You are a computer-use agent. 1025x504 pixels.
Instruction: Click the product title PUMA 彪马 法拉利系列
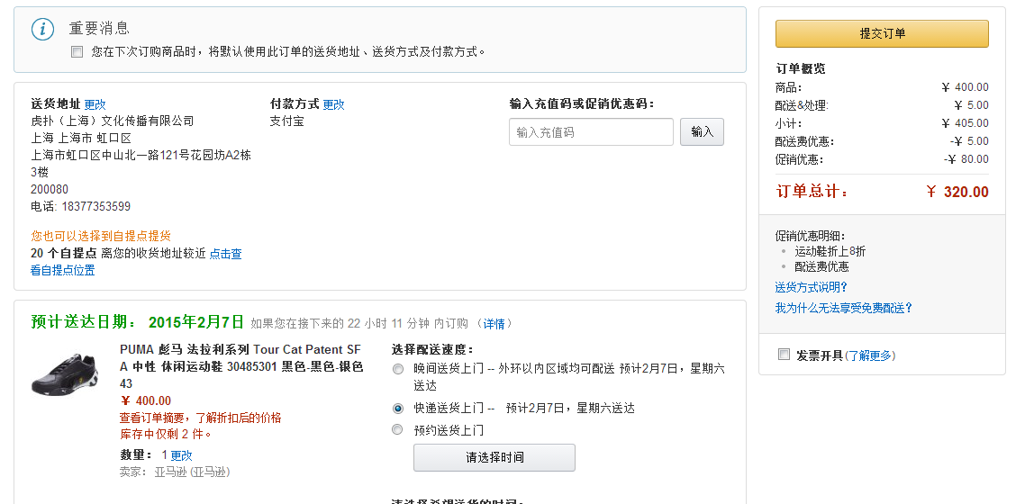[241, 366]
